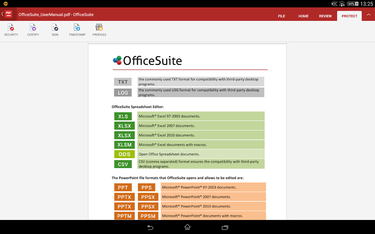Open the recent apps overview
The image size is (375, 234).
click(225, 227)
